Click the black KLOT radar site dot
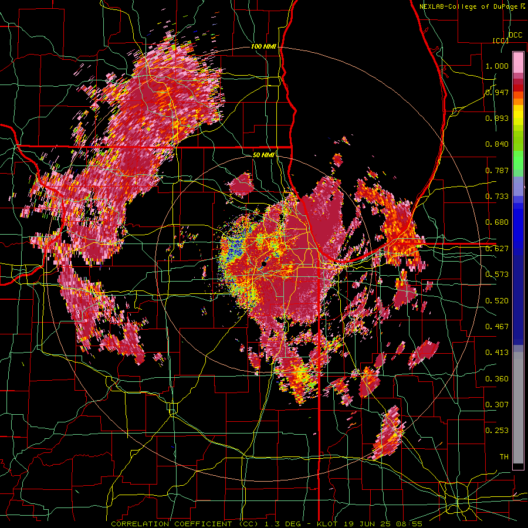Viewport: 528px width, 528px height. pos(264,264)
